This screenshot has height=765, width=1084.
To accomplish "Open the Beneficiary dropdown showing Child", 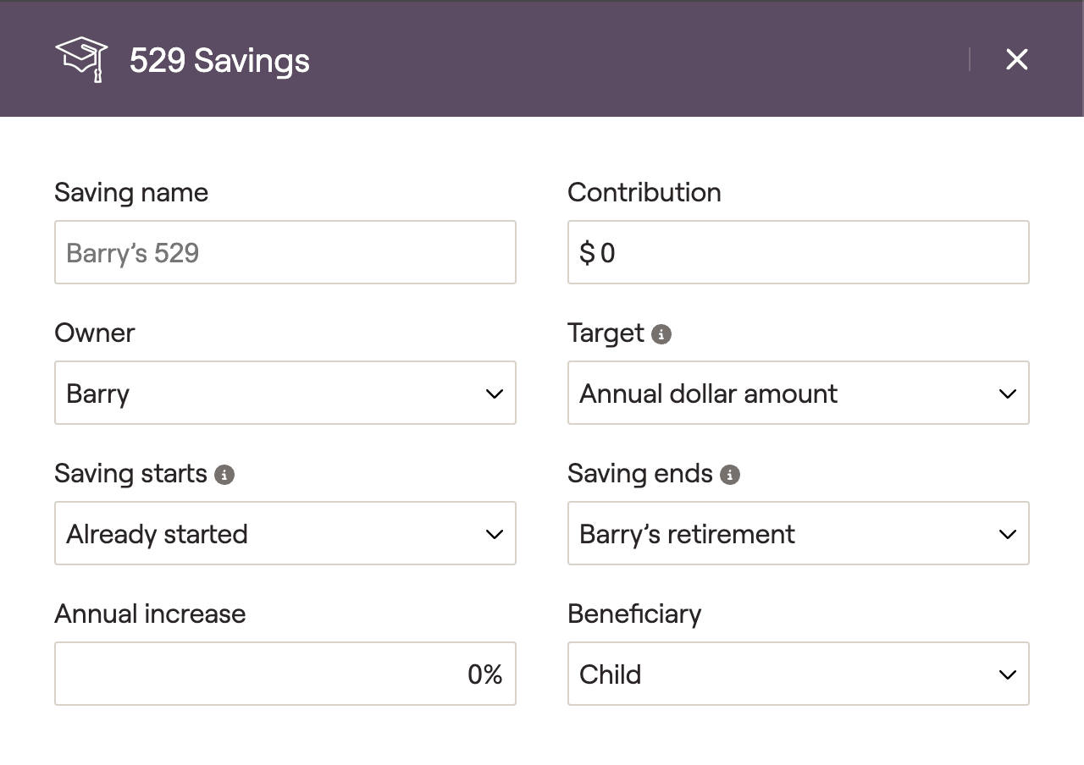I will (x=798, y=674).
